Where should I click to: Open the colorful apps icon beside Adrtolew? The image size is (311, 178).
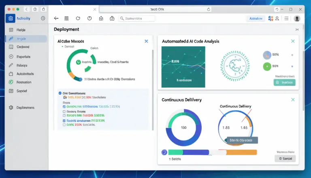click(x=271, y=19)
